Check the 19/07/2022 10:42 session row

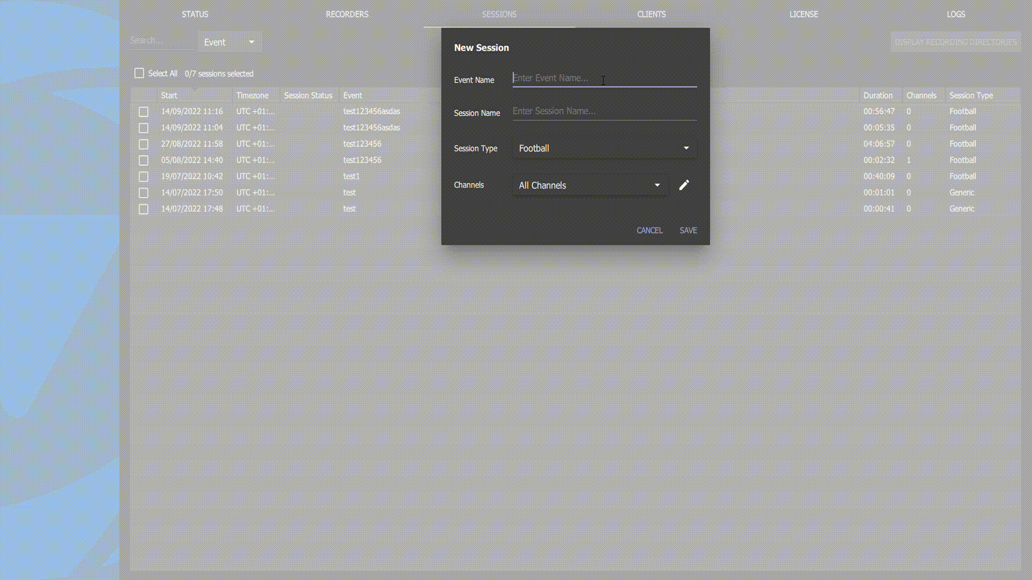click(144, 176)
